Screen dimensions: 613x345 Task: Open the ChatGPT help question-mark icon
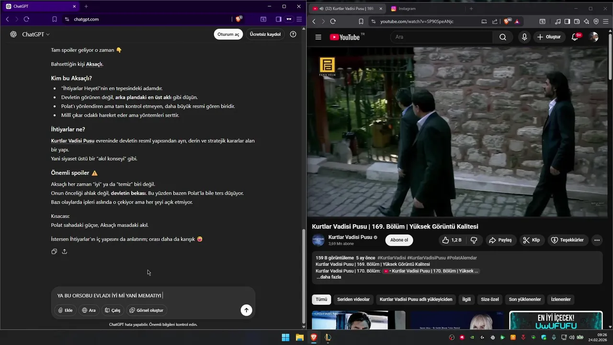click(x=293, y=34)
